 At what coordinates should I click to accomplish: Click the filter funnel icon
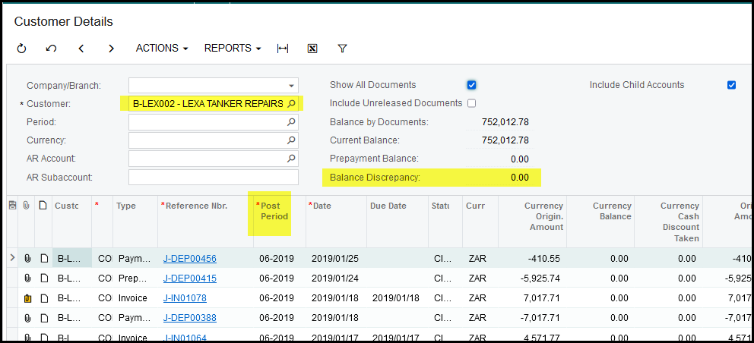tap(342, 49)
